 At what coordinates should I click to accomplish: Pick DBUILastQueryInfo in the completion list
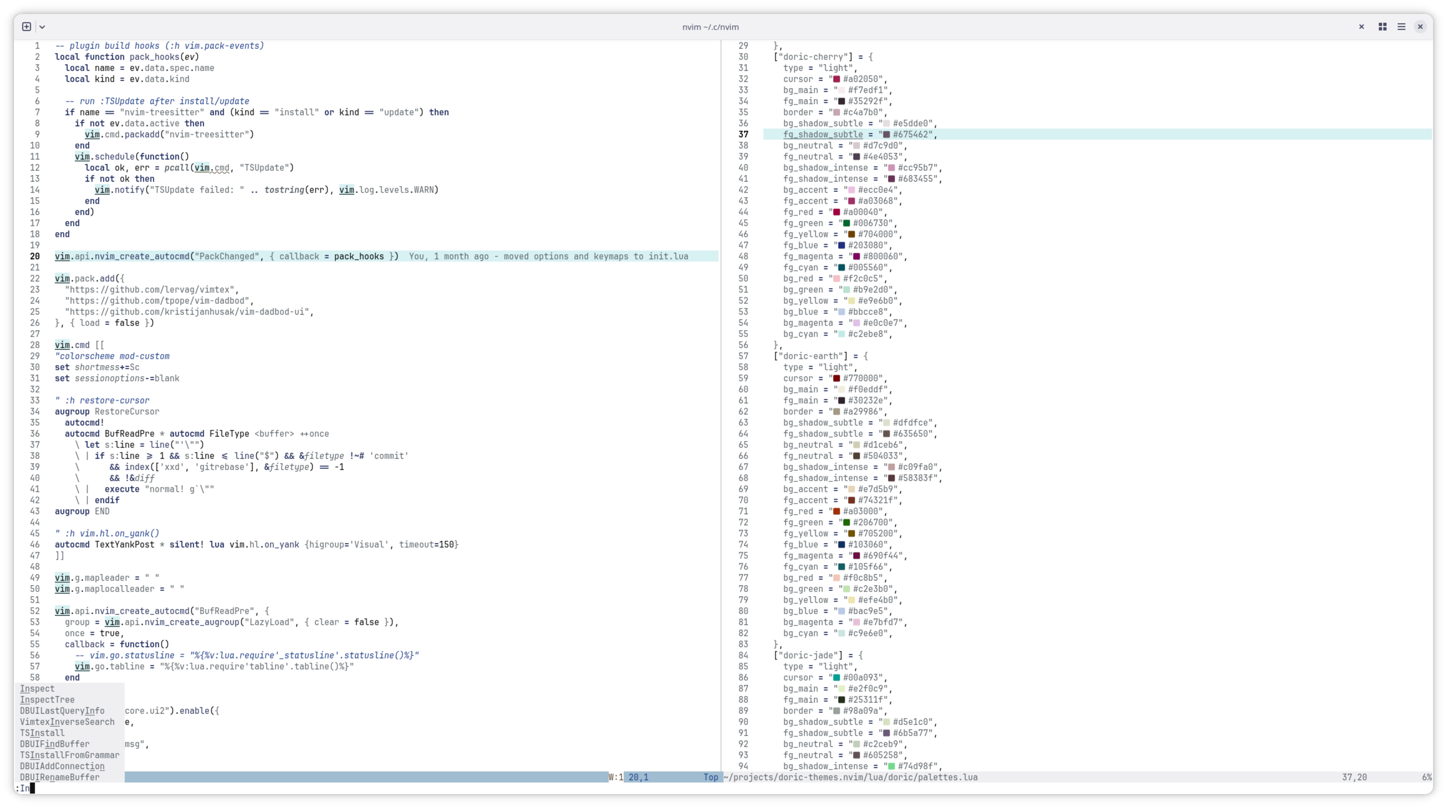pyautogui.click(x=62, y=711)
